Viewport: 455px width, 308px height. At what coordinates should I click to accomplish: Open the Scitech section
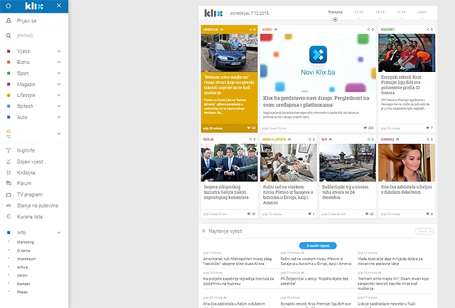click(25, 106)
